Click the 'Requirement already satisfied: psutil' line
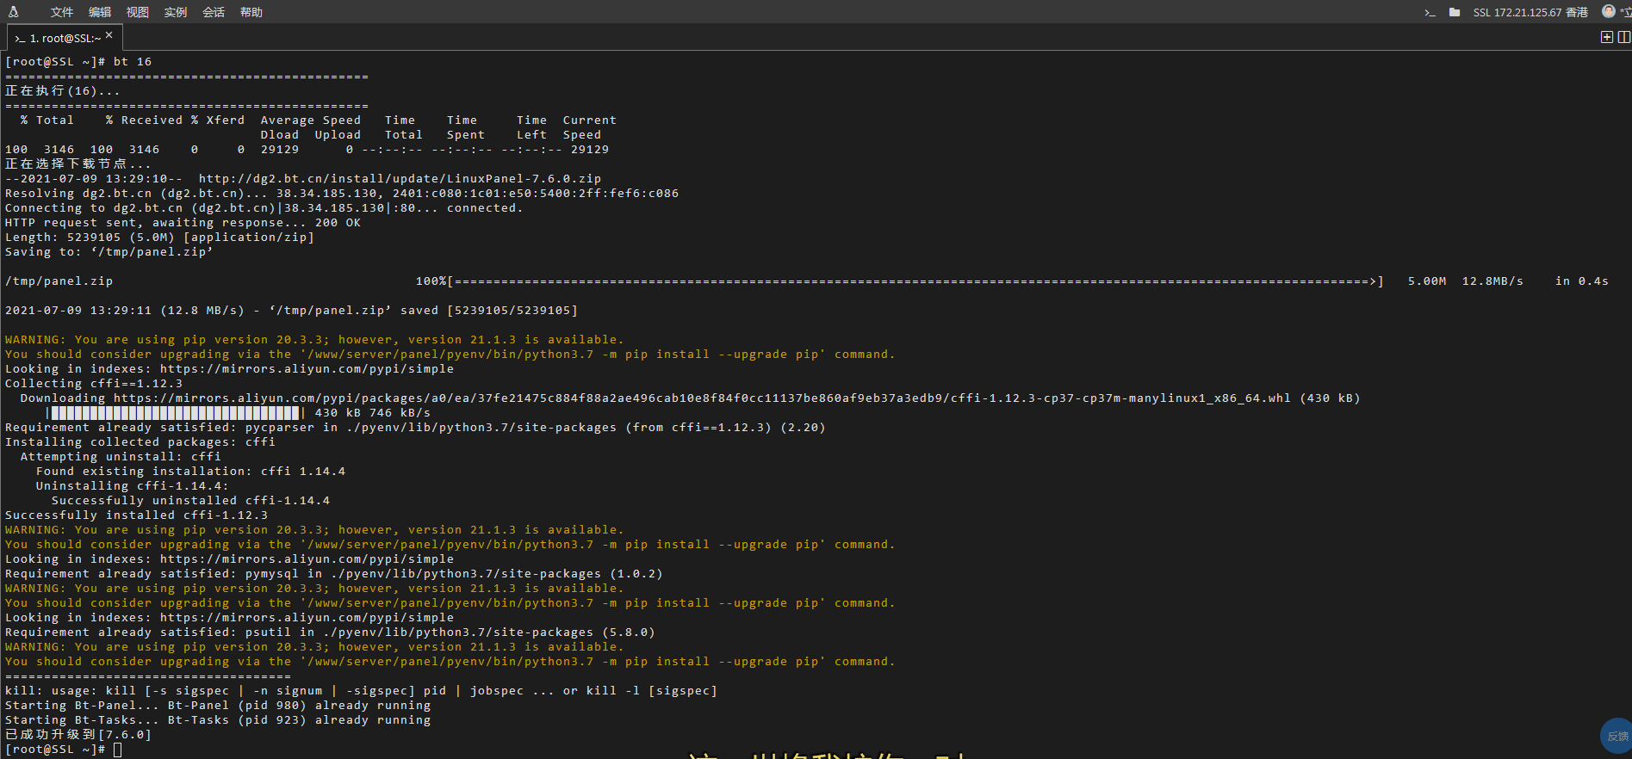This screenshot has height=759, width=1632. point(330,632)
